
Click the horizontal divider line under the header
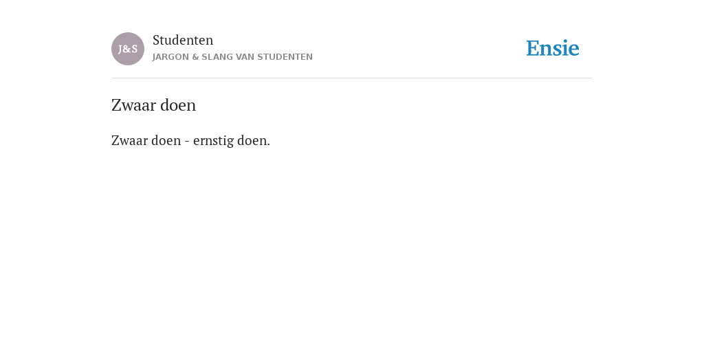(352, 78)
